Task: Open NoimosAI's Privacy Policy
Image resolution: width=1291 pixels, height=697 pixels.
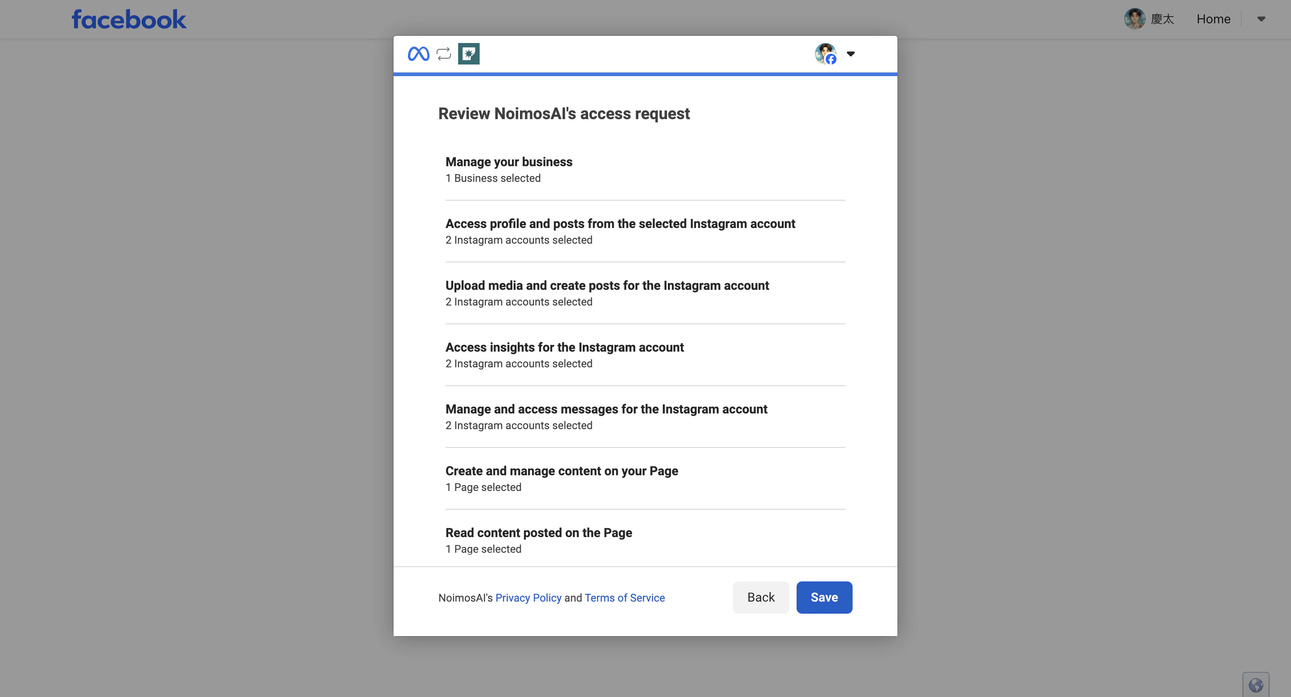Action: [x=528, y=598]
